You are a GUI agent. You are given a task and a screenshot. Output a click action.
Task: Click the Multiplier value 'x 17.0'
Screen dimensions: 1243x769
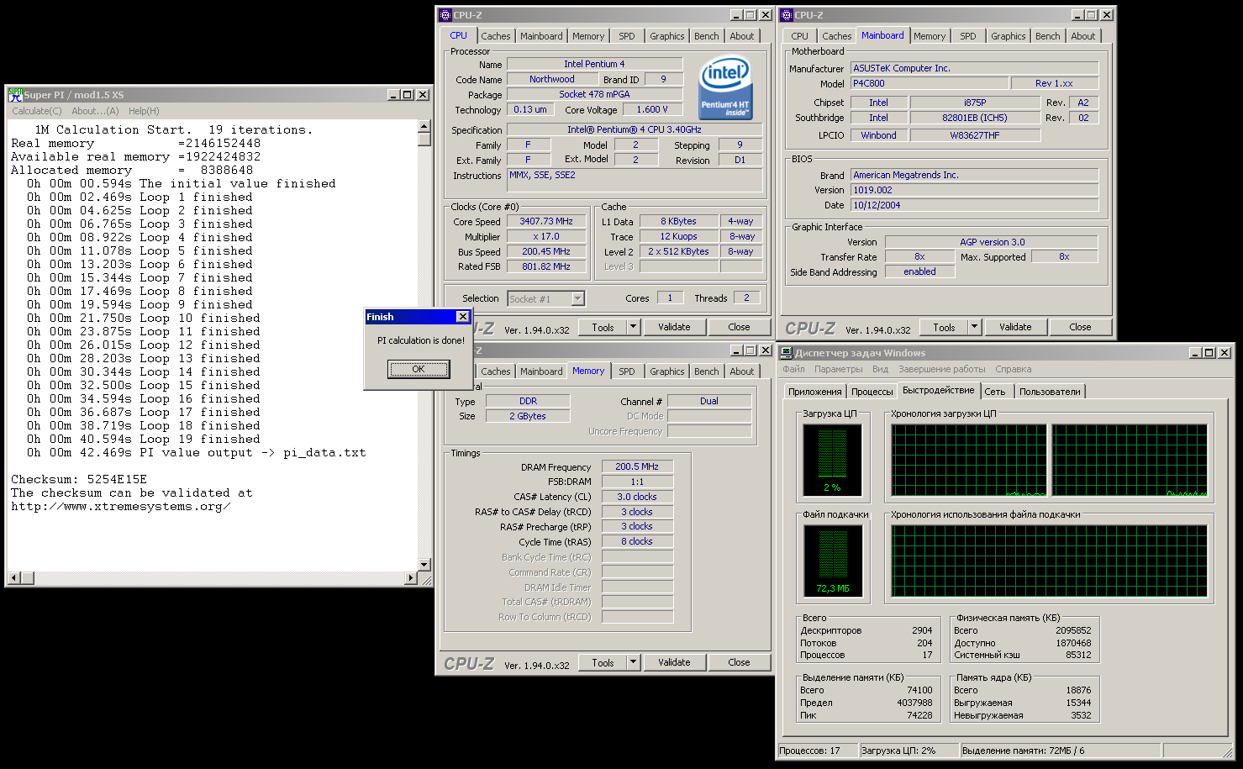point(546,236)
